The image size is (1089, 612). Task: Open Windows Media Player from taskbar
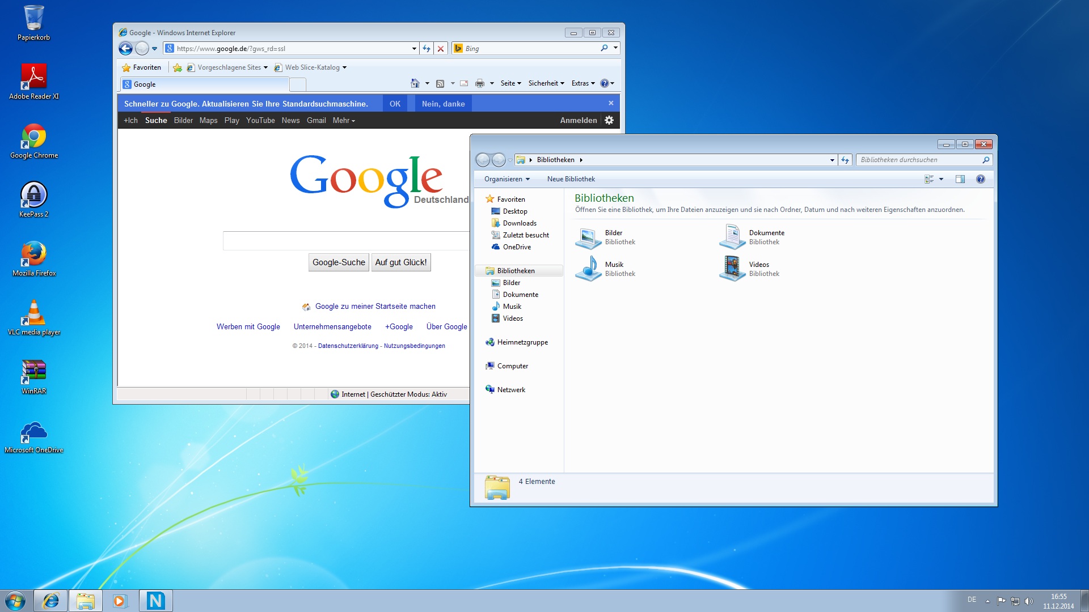tap(120, 601)
